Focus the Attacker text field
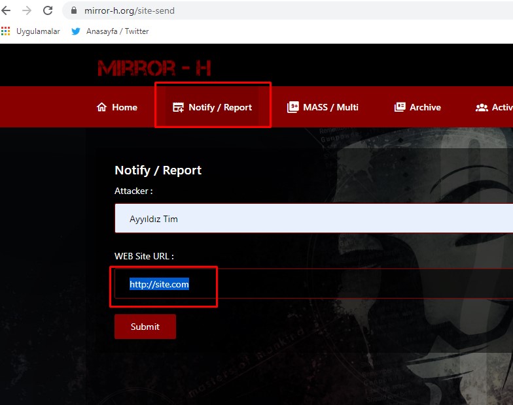 click(x=314, y=219)
